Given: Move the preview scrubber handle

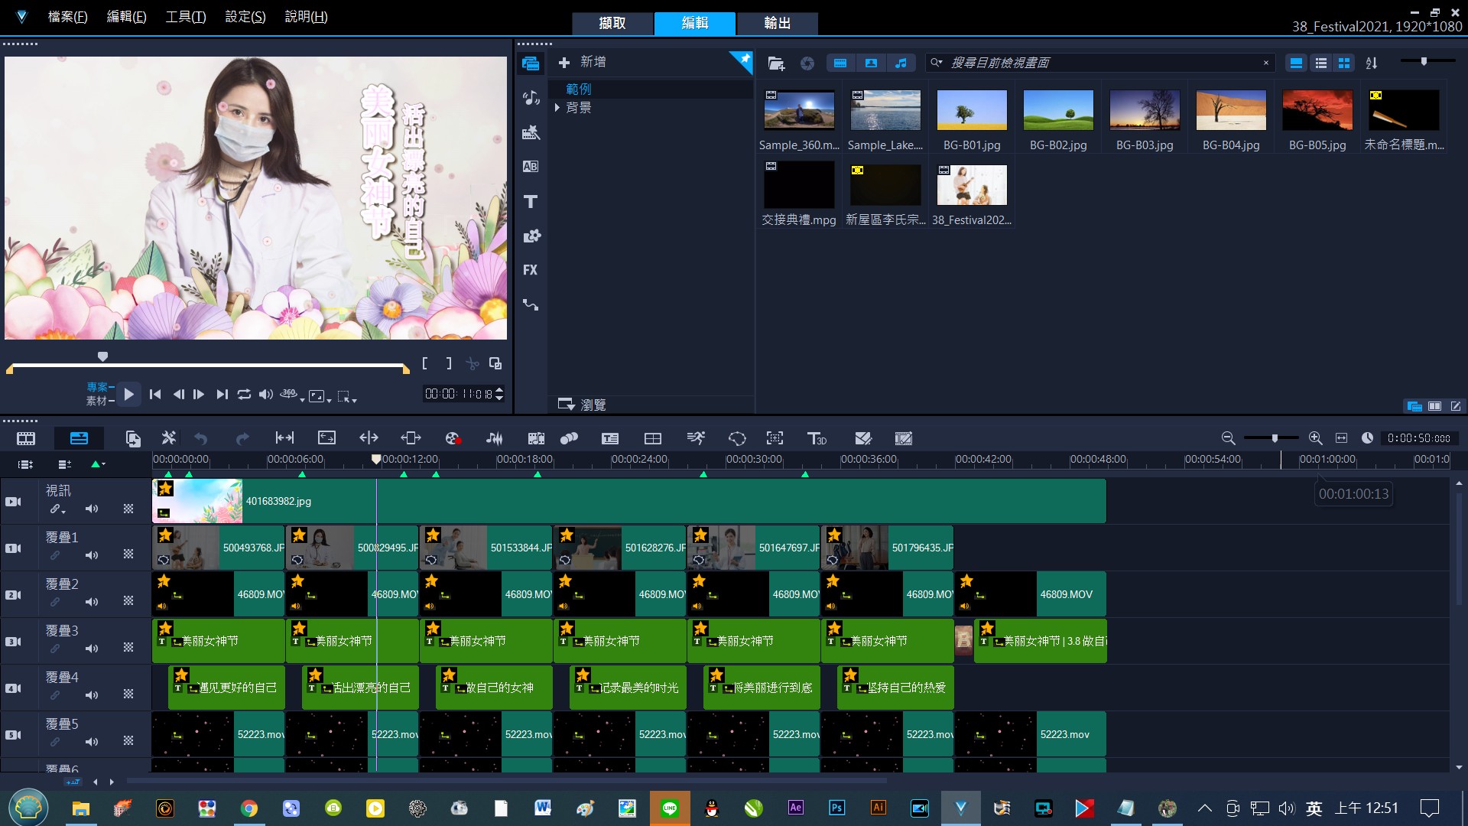Looking at the screenshot, I should tap(102, 356).
